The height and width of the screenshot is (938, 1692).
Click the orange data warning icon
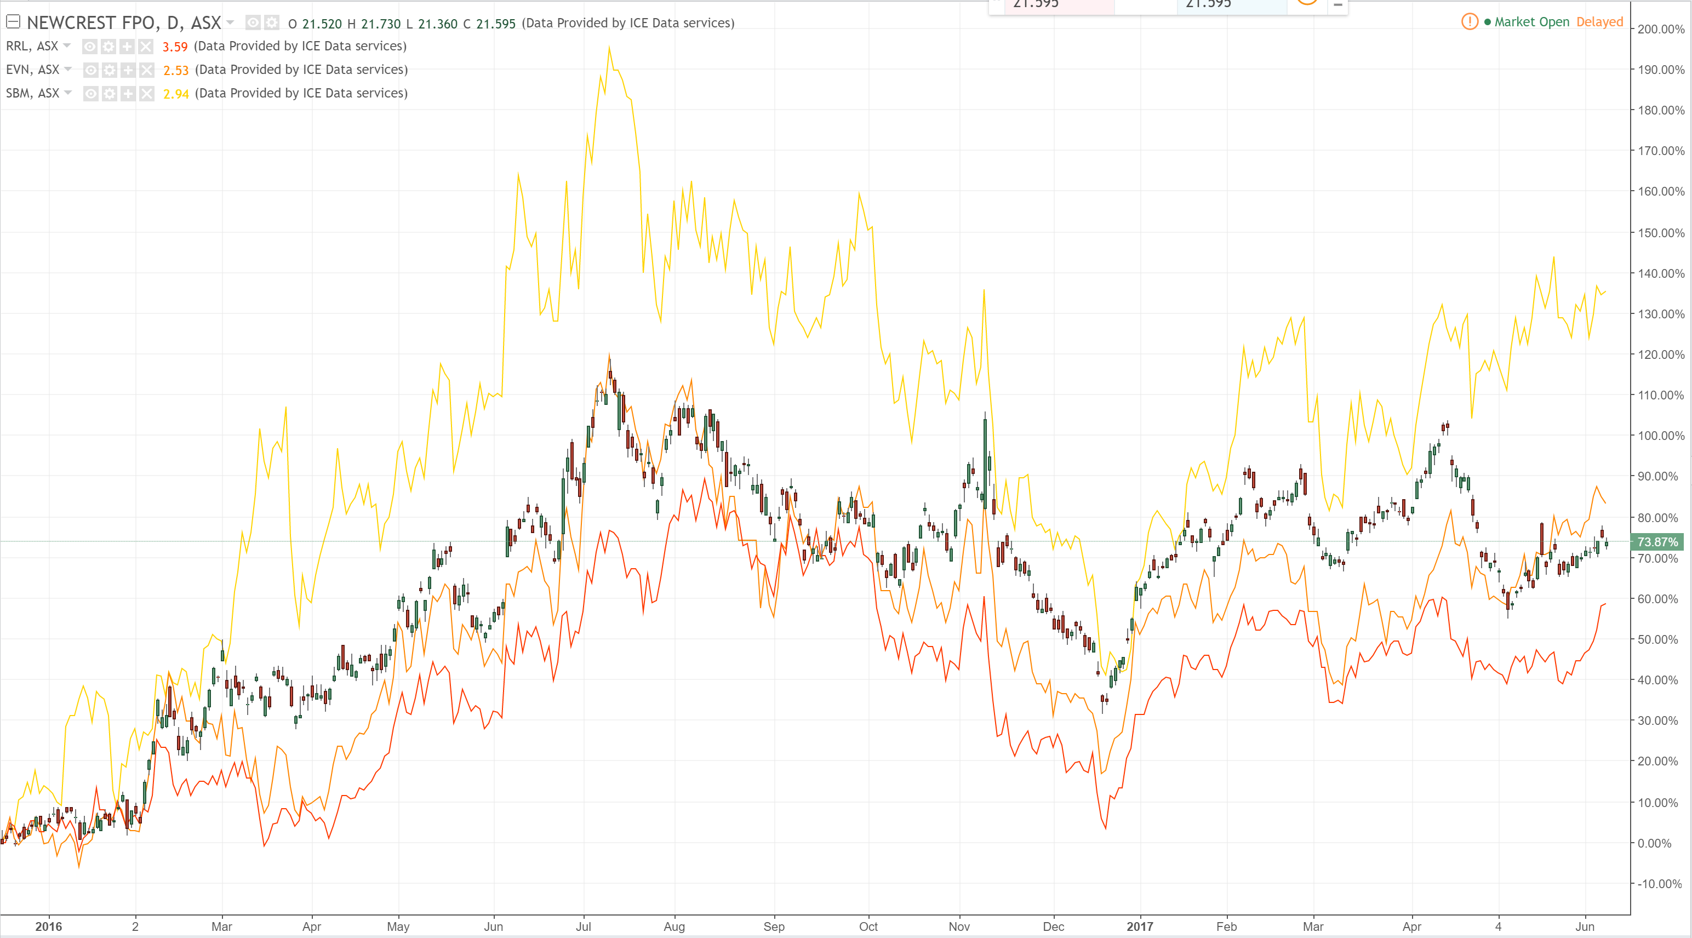[1470, 22]
